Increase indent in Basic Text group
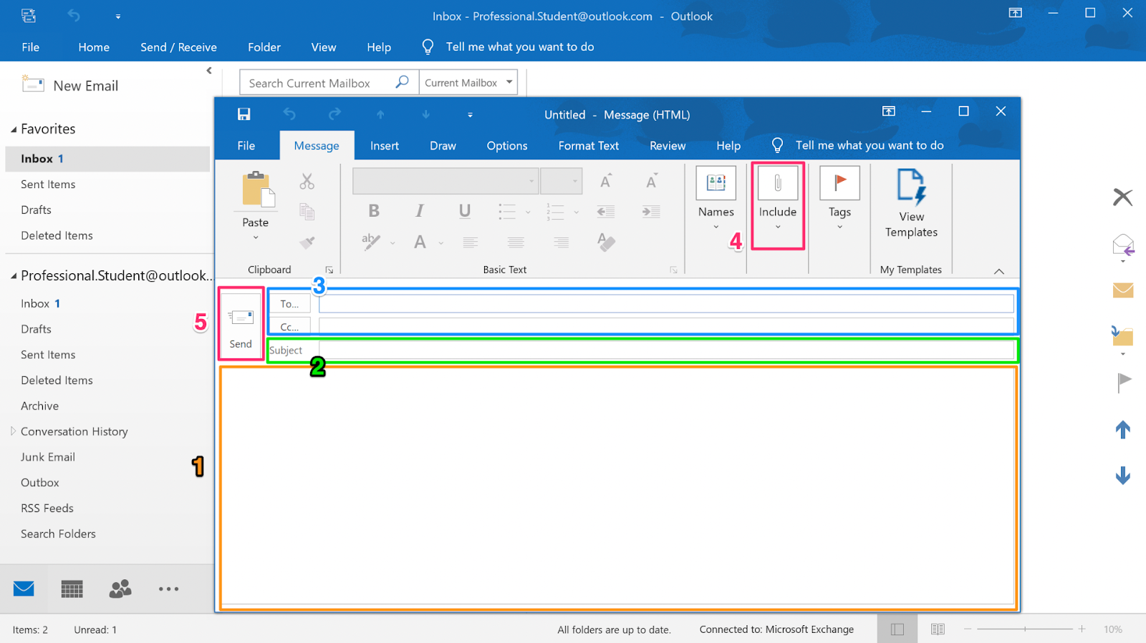 [651, 211]
